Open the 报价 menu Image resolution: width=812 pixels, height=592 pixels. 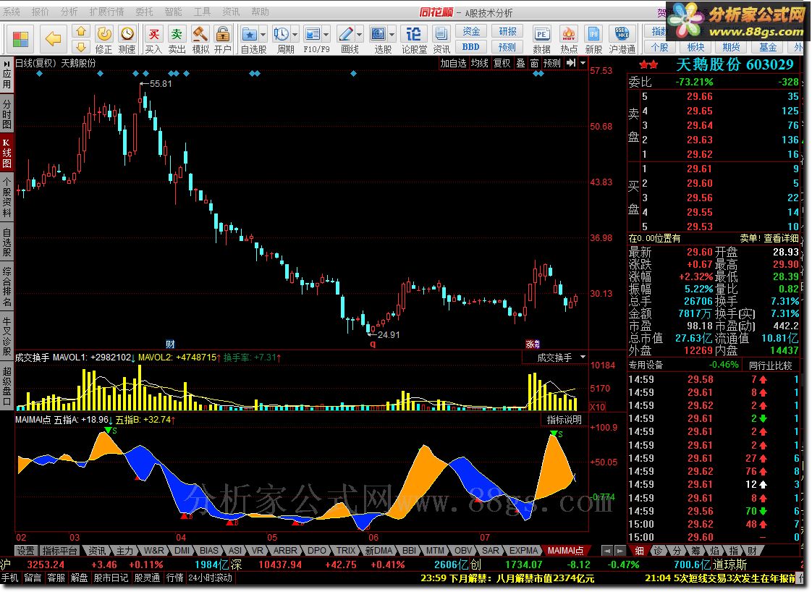coord(41,12)
